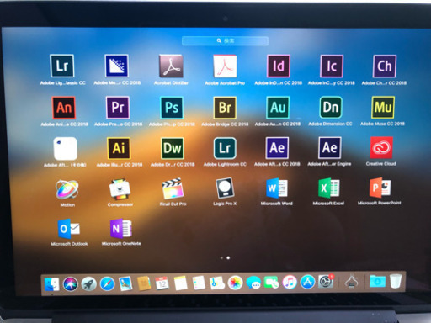Viewport: 431px width, 323px height.
Task: Open Reminders from the Dock
Action: pyautogui.click(x=199, y=283)
